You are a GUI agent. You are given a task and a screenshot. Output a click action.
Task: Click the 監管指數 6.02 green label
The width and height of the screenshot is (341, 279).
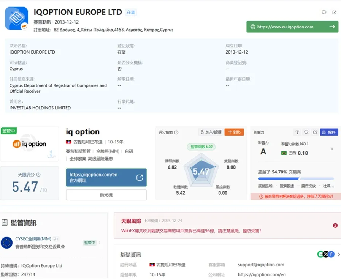click(201, 147)
